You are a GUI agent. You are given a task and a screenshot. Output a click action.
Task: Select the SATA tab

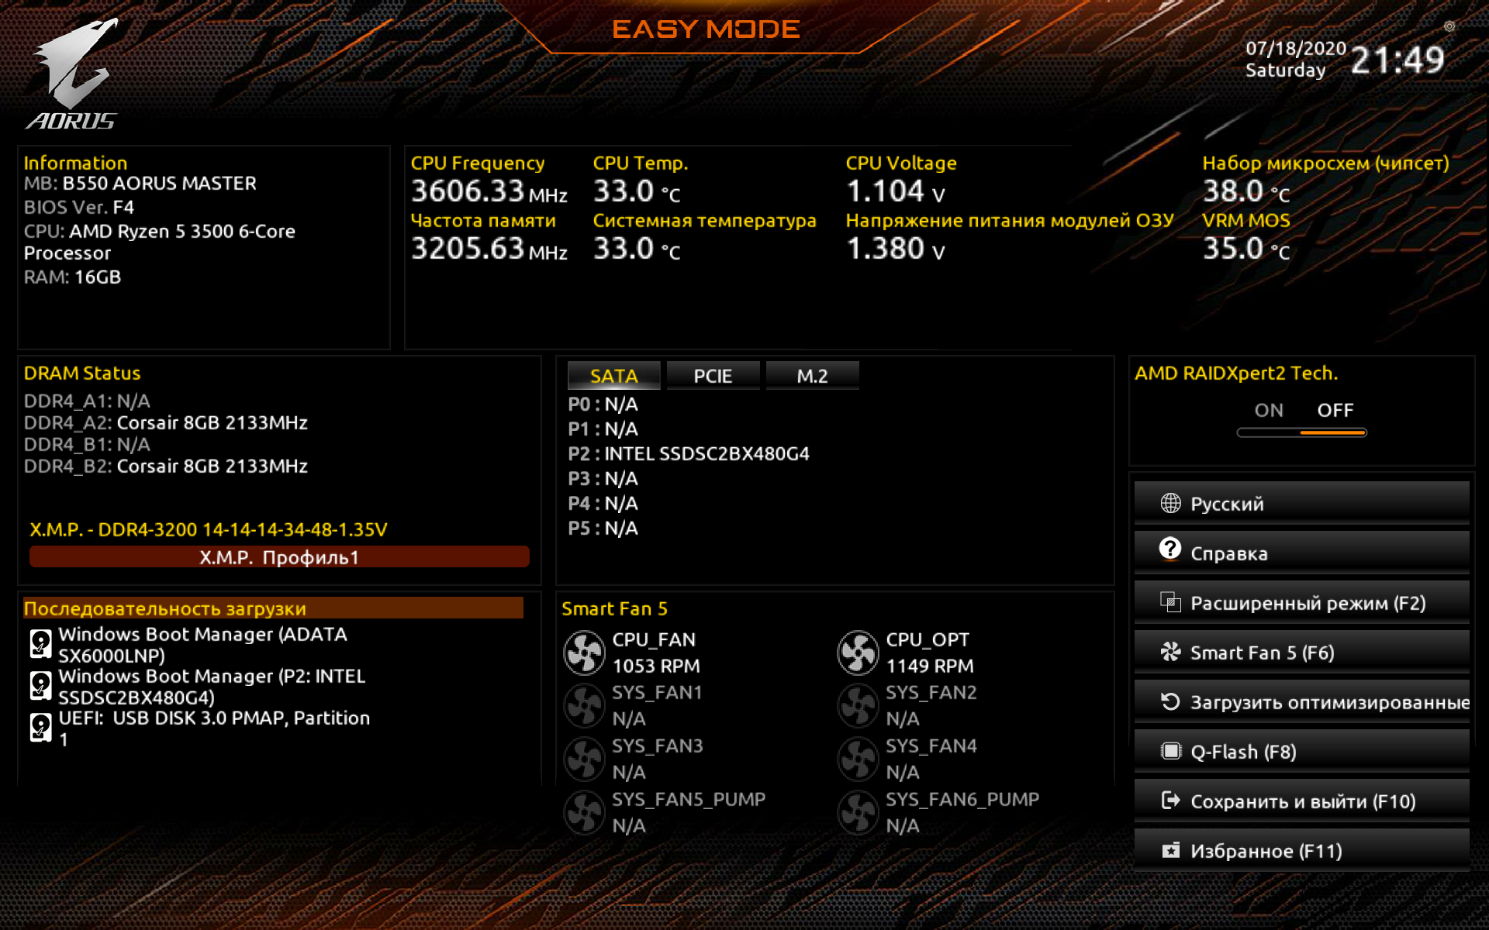pyautogui.click(x=613, y=376)
